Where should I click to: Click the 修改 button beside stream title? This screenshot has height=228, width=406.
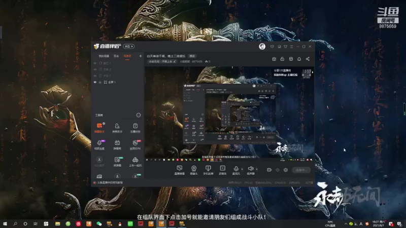click(x=192, y=56)
